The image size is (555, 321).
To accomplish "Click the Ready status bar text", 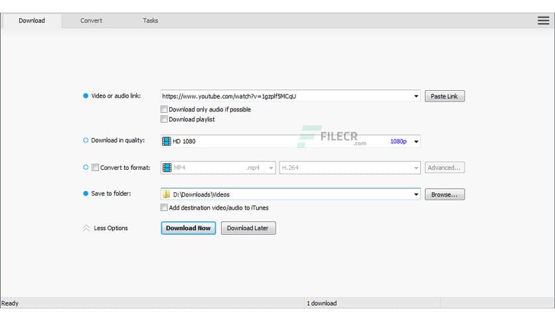I will [10, 303].
